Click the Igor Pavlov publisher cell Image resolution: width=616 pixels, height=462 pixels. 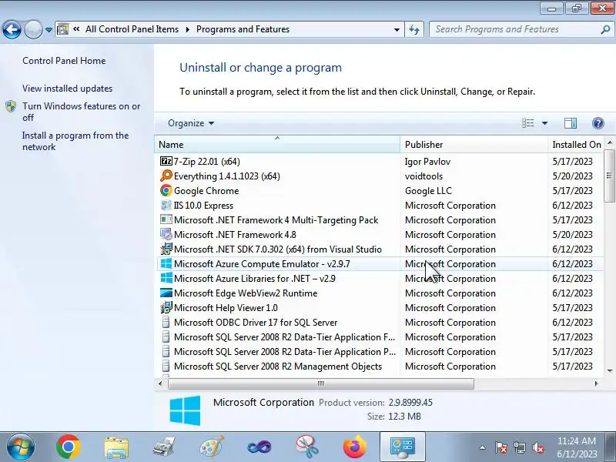click(x=427, y=162)
